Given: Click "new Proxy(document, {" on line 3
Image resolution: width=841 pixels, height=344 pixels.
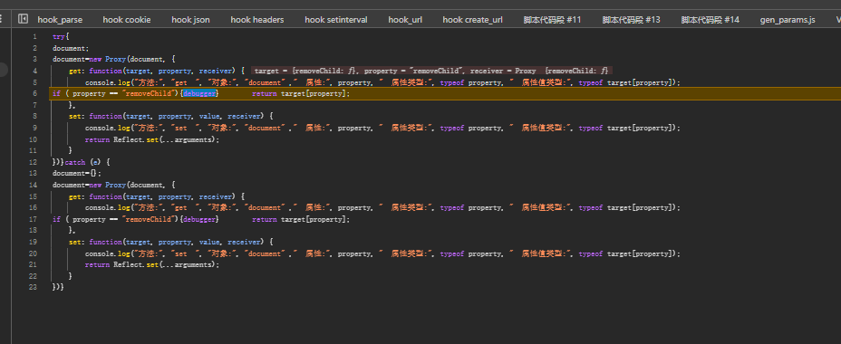Looking at the screenshot, I should (x=132, y=60).
